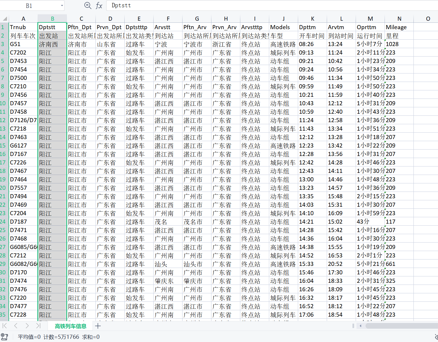Click the horizontal scrollbar left arrow
The height and width of the screenshot is (342, 438).
tap(361, 326)
